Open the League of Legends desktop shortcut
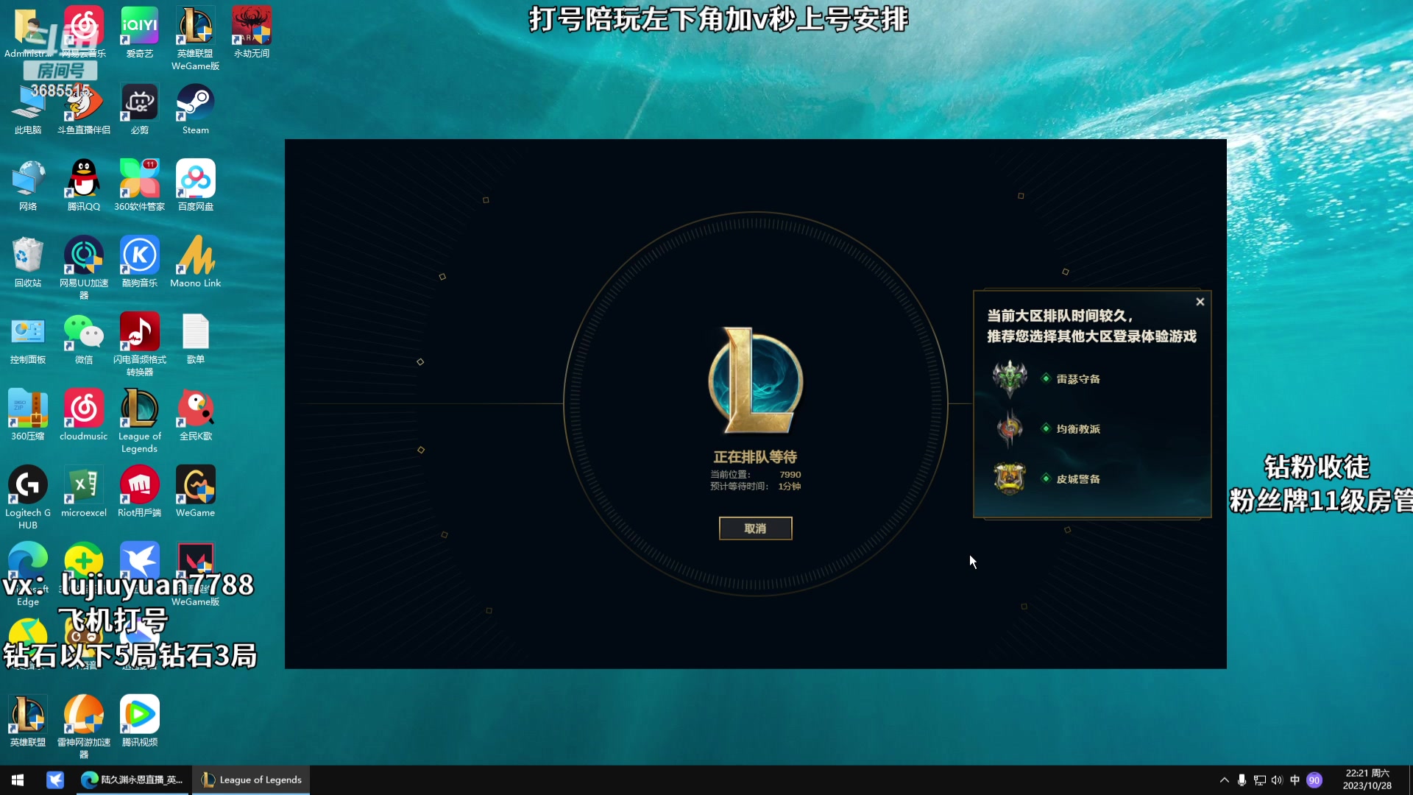This screenshot has height=795, width=1413. click(x=140, y=422)
